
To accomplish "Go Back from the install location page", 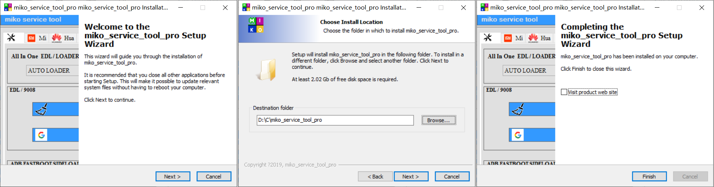I will tap(375, 176).
